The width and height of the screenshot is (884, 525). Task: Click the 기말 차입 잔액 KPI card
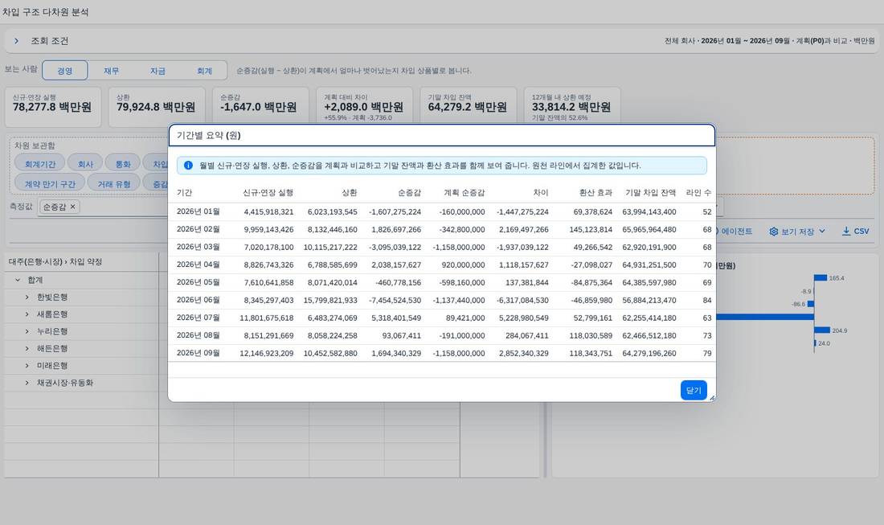tap(468, 107)
